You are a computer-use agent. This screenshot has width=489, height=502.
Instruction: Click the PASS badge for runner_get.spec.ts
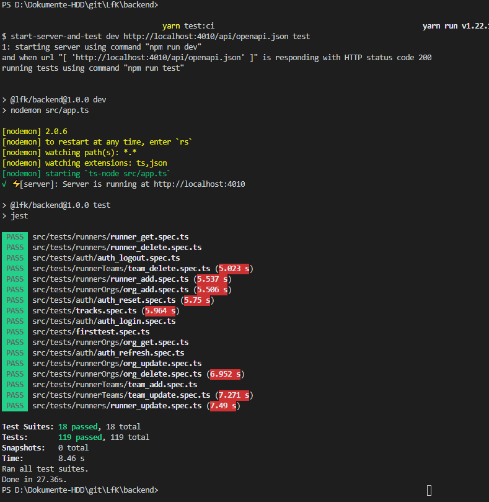15,237
